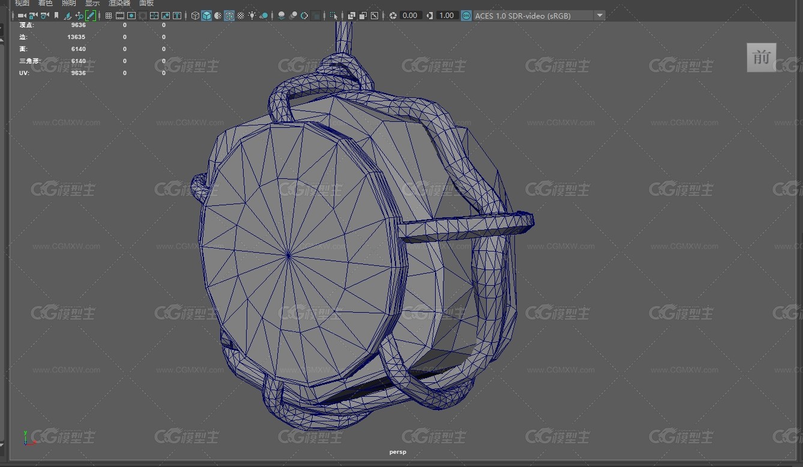Screen dimensions: 803x467
Task: Click the Use Default Material icon
Action: point(218,16)
